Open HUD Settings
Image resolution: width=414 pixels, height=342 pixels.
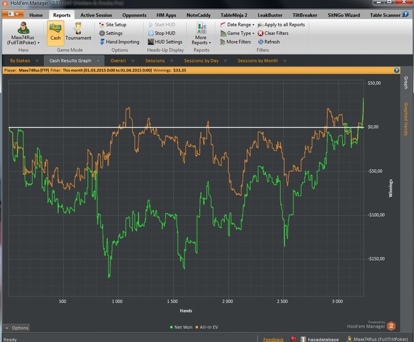[168, 42]
